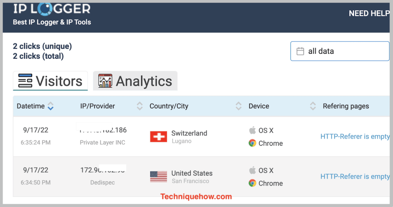Click the United States flag icon

pos(159,177)
